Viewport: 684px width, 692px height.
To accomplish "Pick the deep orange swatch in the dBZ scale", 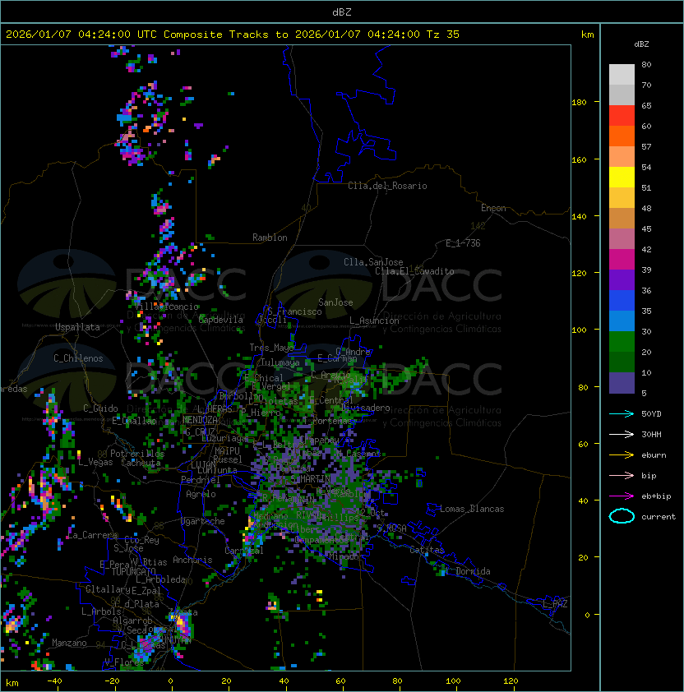I will (x=622, y=136).
